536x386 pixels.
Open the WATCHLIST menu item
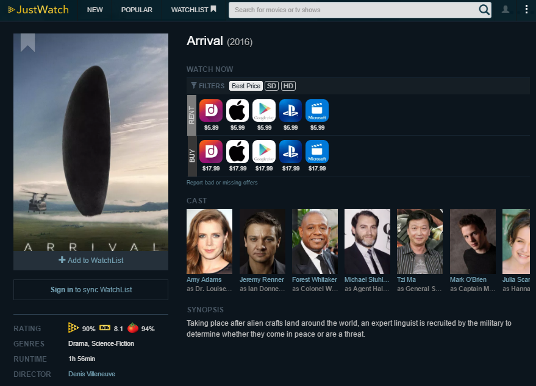point(193,10)
